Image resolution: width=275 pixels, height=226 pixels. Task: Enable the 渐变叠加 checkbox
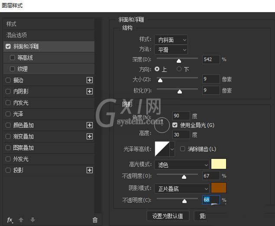[8, 136]
